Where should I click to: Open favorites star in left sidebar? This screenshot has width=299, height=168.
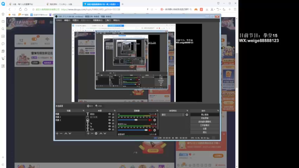click(3, 14)
